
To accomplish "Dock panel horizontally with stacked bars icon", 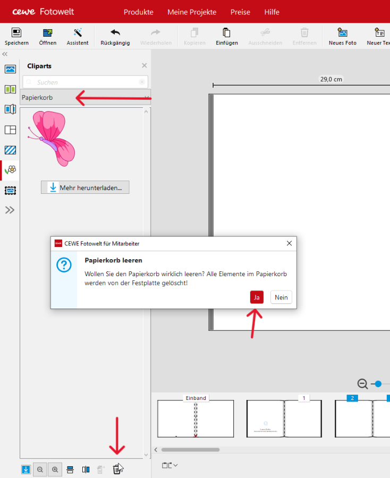I will 70,470.
